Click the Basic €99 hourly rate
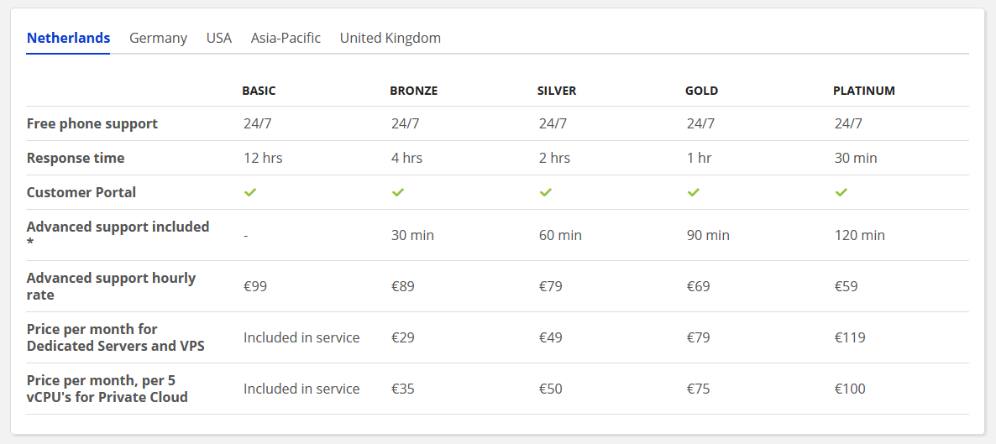 (x=255, y=286)
